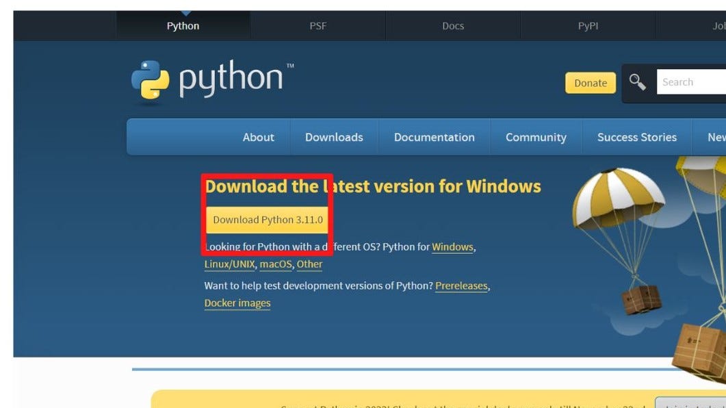This screenshot has width=726, height=408.
Task: Open the Docker images link
Action: point(237,303)
